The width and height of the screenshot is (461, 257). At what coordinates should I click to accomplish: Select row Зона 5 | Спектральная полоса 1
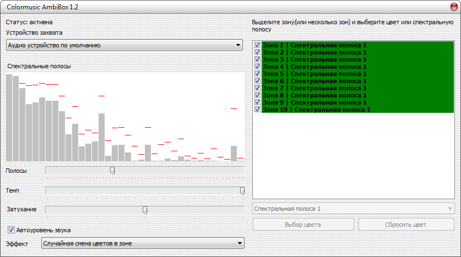357,74
